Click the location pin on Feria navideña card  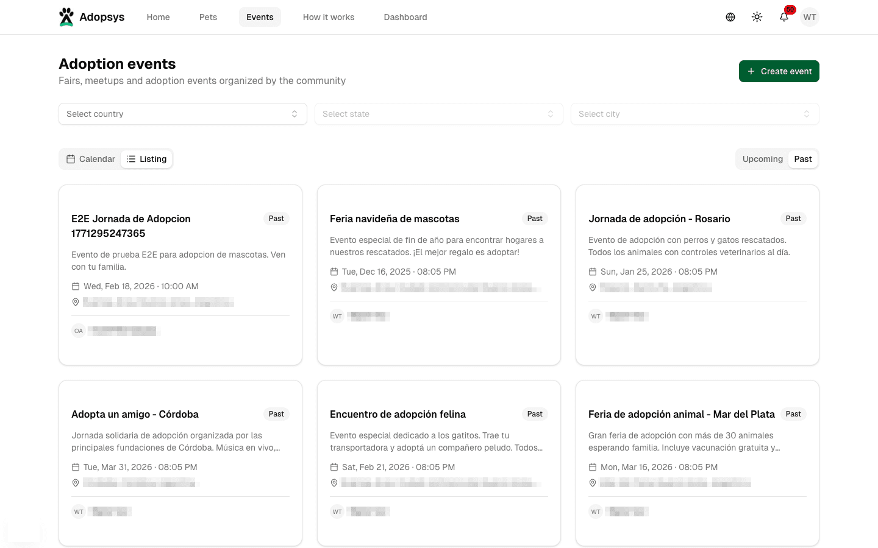pos(334,287)
